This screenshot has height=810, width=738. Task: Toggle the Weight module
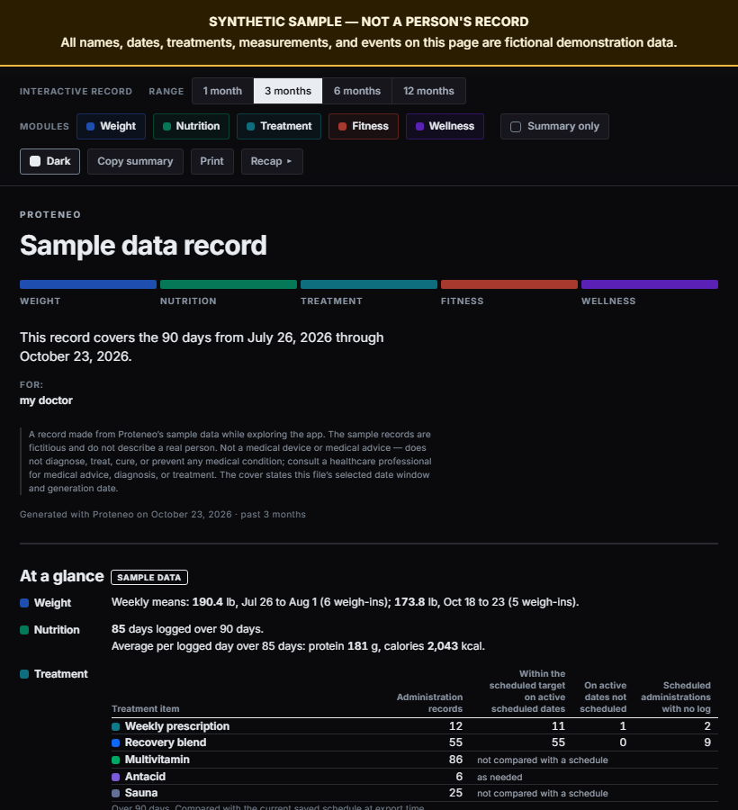coord(111,127)
